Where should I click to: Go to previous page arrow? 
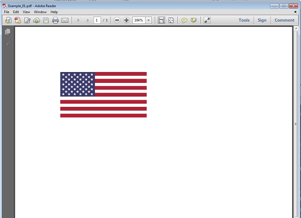(78, 20)
